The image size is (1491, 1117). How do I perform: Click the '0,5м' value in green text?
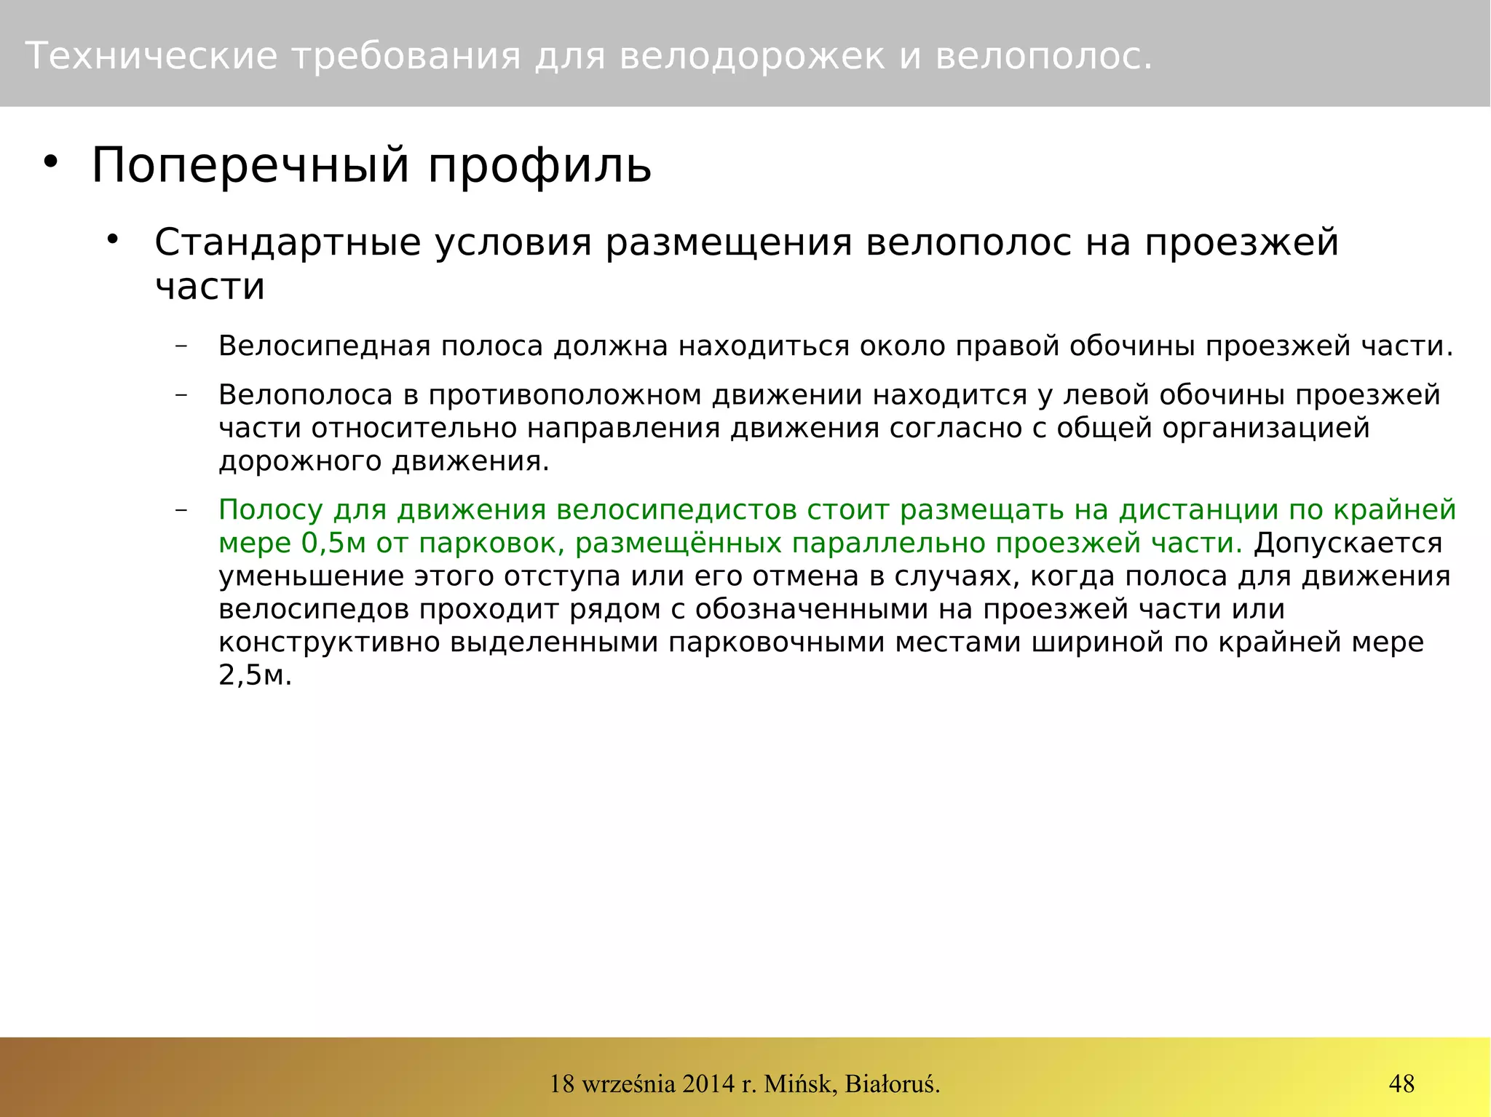click(333, 543)
